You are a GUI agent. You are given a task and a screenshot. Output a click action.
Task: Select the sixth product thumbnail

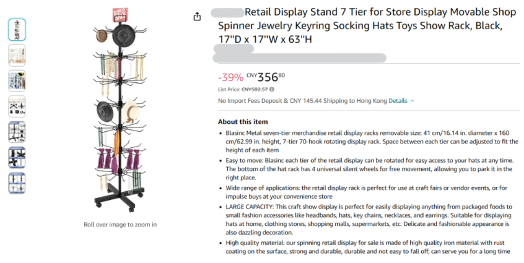pyautogui.click(x=17, y=158)
